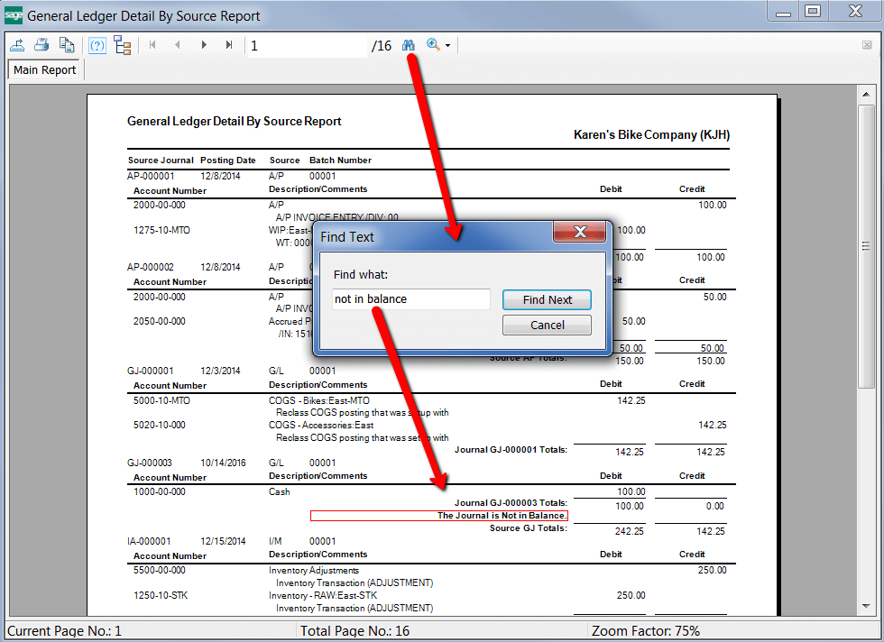The image size is (884, 642).
Task: Jump to the last page
Action: coord(228,44)
